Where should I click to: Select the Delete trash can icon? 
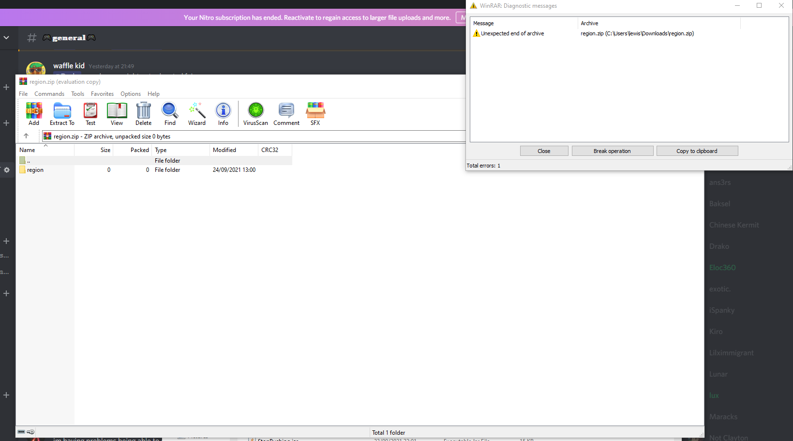click(x=143, y=114)
